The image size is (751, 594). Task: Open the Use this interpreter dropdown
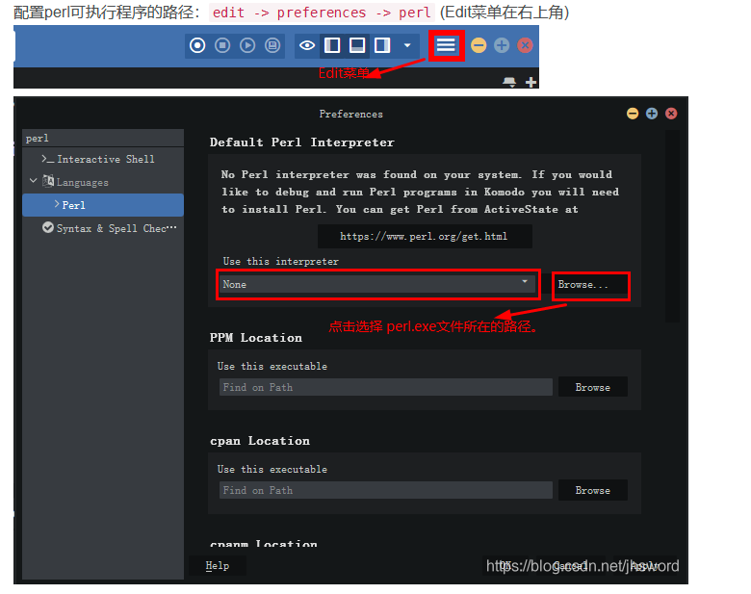coord(377,285)
